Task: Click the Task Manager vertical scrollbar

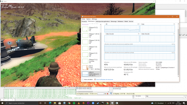Action: tap(178, 50)
